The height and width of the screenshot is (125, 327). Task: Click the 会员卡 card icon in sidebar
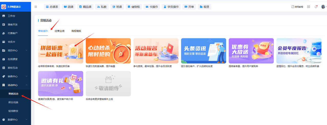[x=4, y=42]
